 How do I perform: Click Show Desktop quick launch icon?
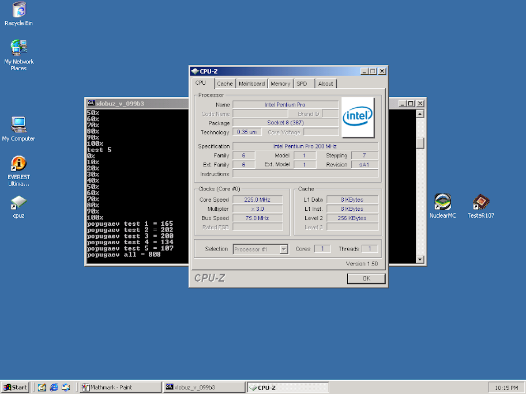(42, 387)
